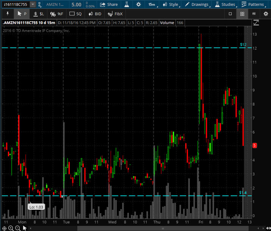Select the price level ($L) tool

tap(38, 14)
